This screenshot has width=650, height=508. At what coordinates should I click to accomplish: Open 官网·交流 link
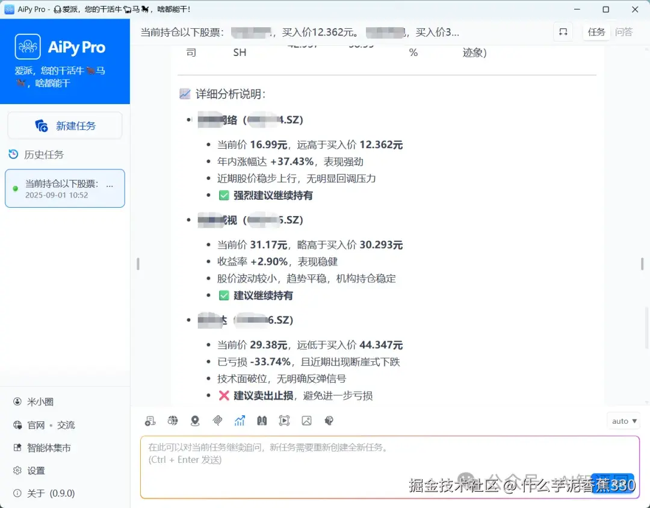coord(45,425)
